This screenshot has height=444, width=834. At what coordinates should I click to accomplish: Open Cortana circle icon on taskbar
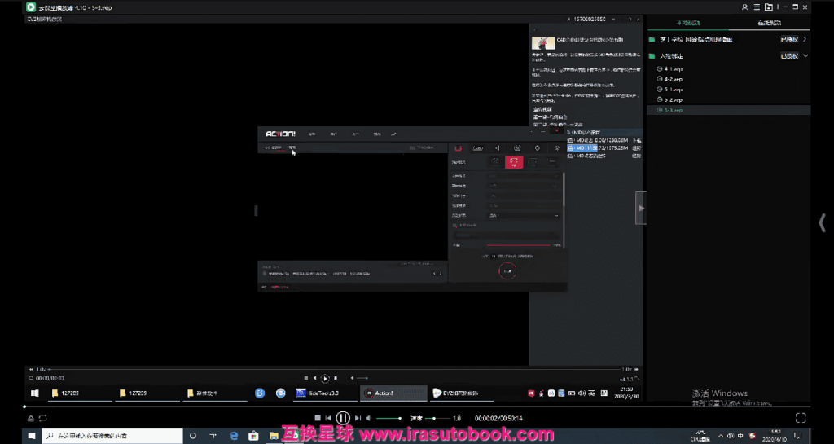(193, 436)
